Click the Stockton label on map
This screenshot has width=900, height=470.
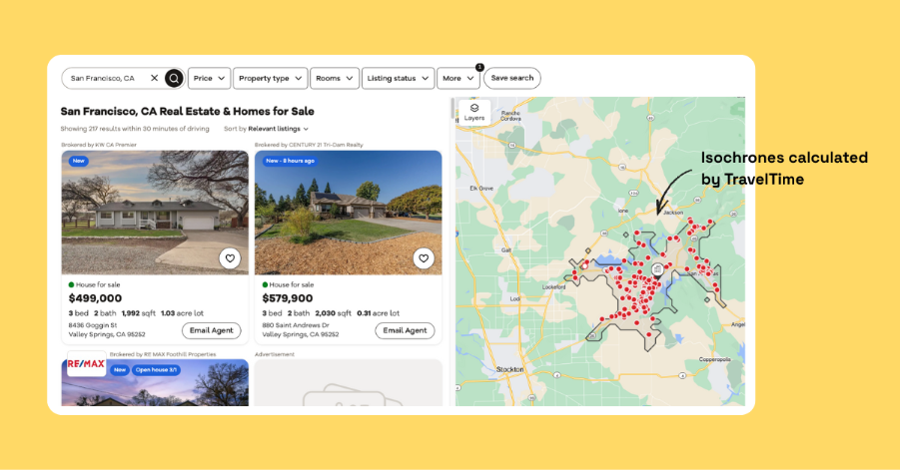click(509, 369)
